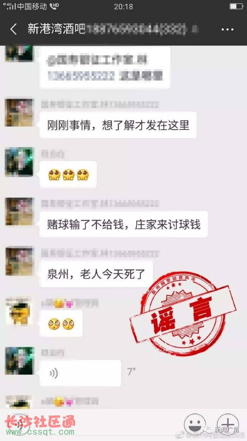Play the 7-second voice message
The width and height of the screenshot is (247, 441).
click(80, 373)
